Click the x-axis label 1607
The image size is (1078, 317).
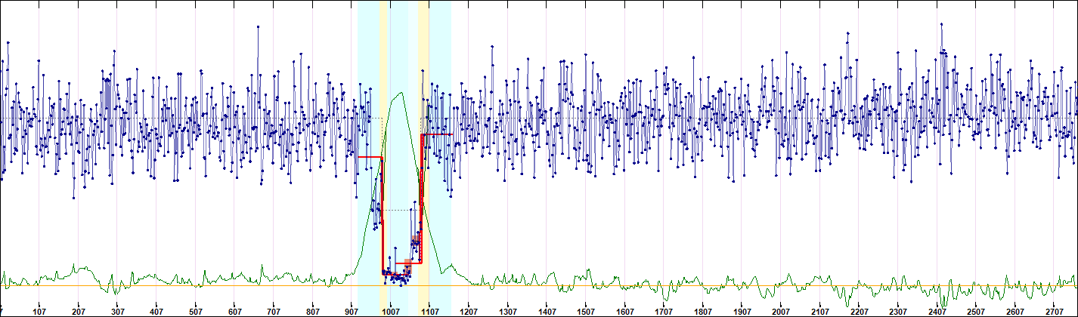coord(624,311)
